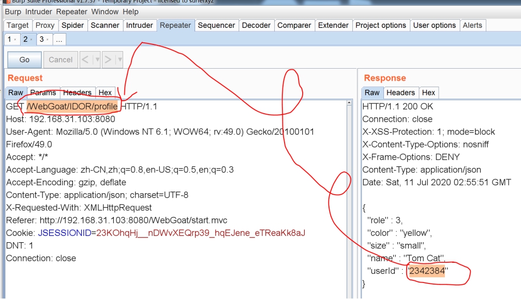521x299 pixels.
Task: Switch to the Extender tab
Action: pyautogui.click(x=333, y=25)
